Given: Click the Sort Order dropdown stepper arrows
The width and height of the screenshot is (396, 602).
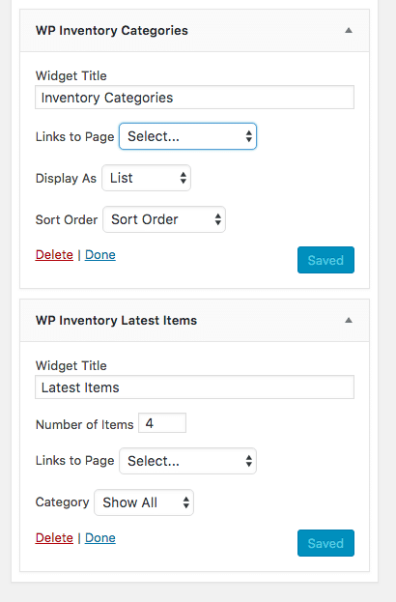Looking at the screenshot, I should click(x=218, y=219).
